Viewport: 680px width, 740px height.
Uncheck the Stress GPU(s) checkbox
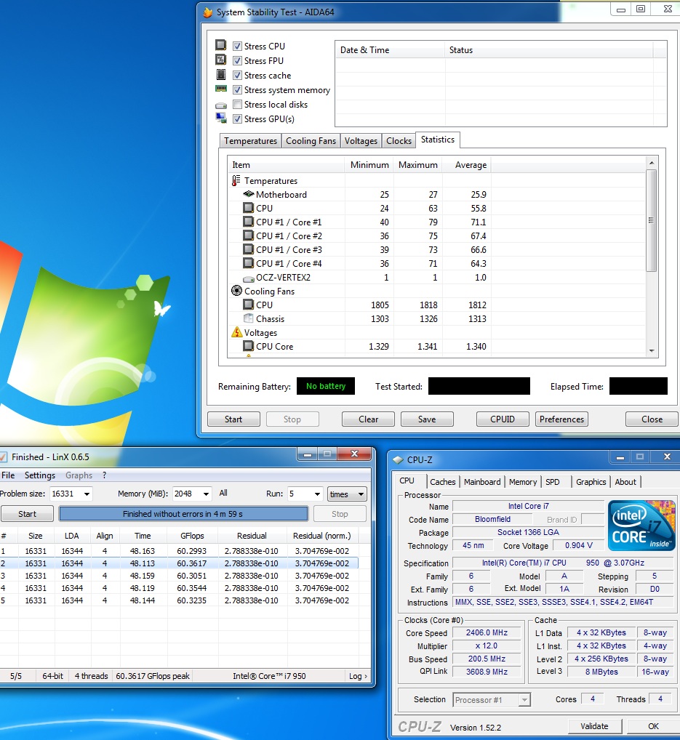click(238, 119)
